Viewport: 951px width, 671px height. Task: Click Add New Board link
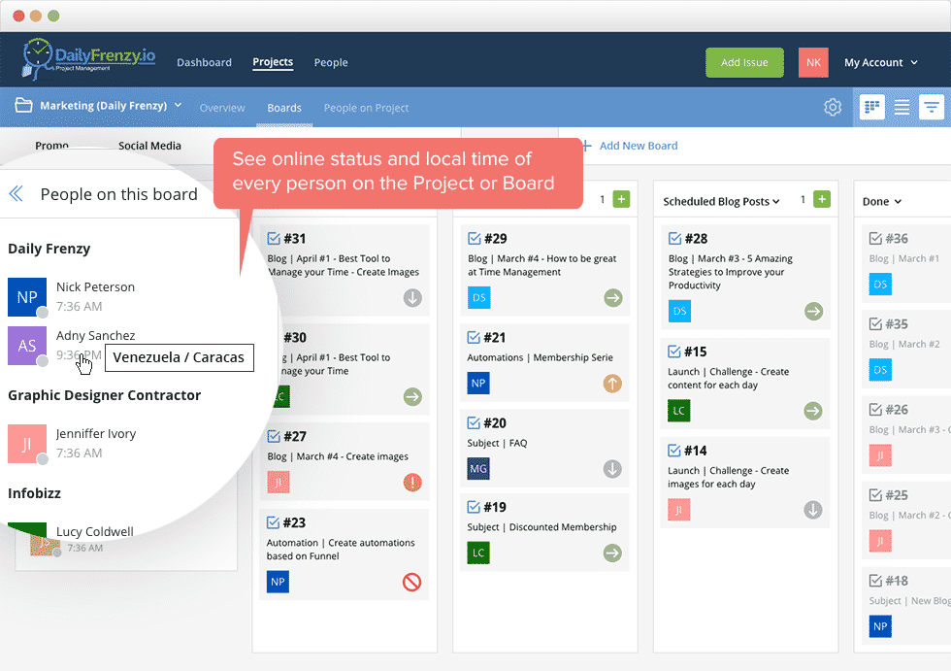(630, 146)
